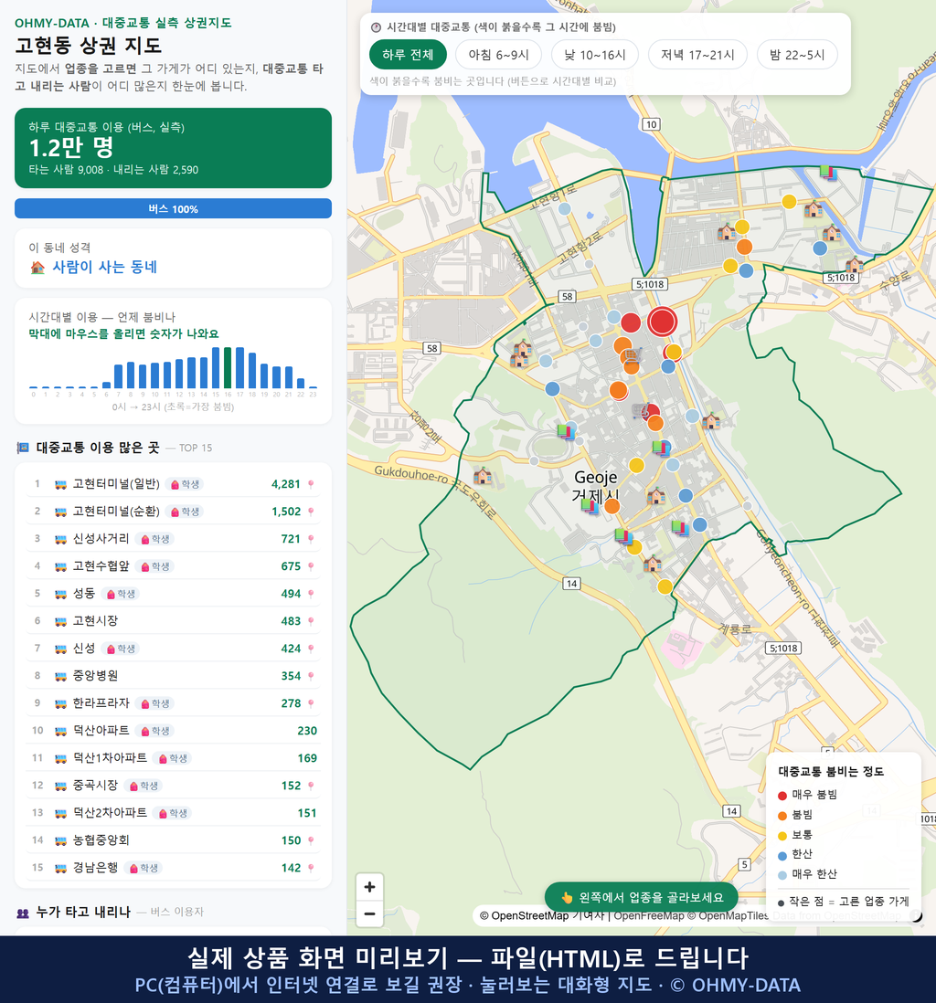The width and height of the screenshot is (936, 1003).
Task: Click the 중앙병원 list entry name
Action: pyautogui.click(x=95, y=675)
